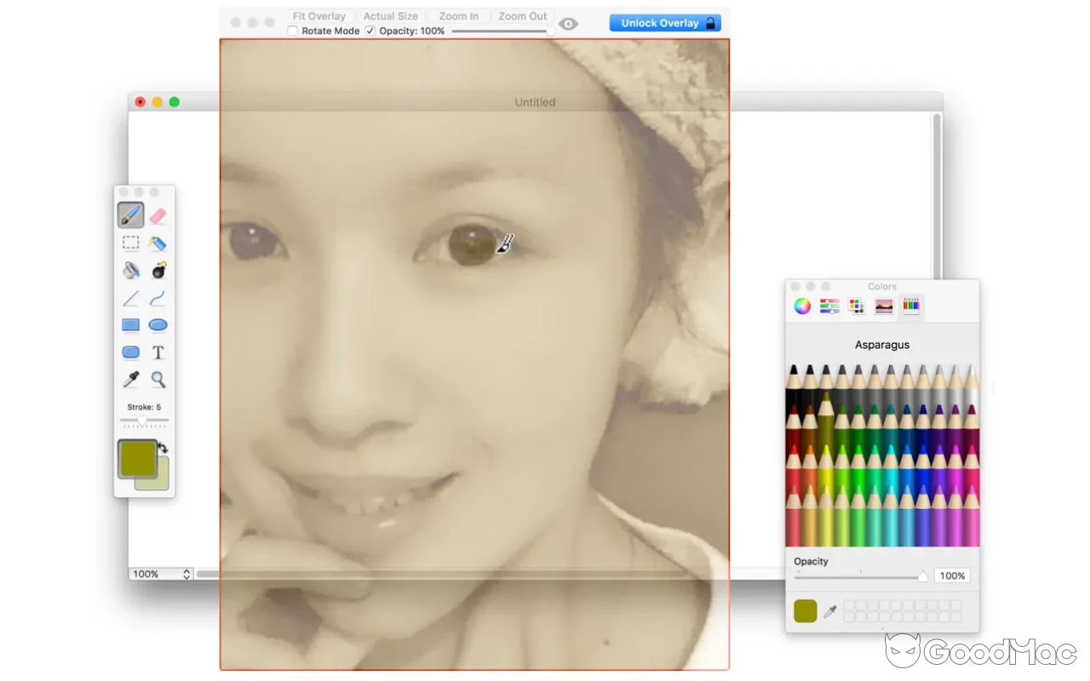Select the Image color picker tab
1090x681 pixels.
(x=883, y=306)
